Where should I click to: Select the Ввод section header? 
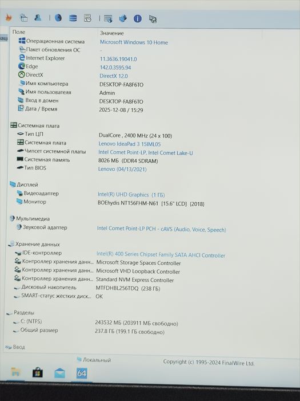click(x=19, y=347)
